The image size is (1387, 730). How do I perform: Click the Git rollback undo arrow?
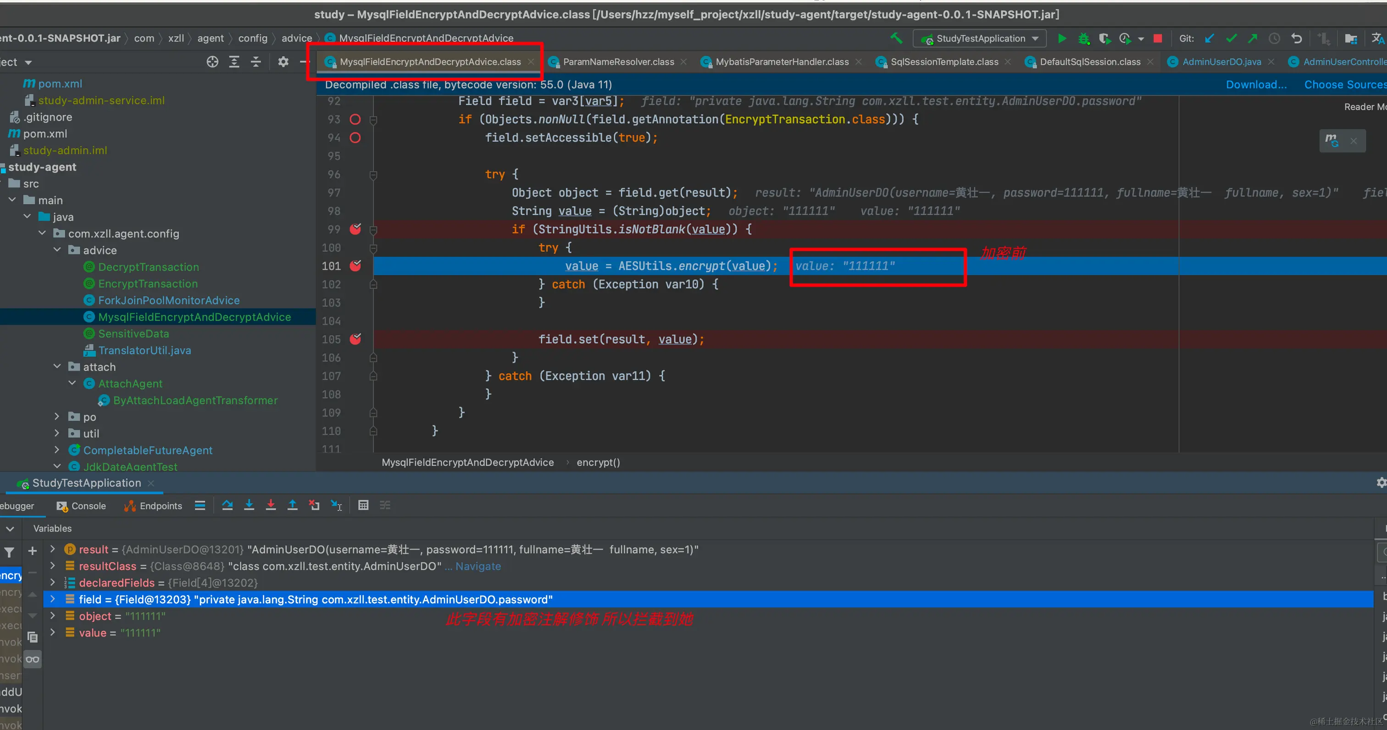pyautogui.click(x=1297, y=38)
